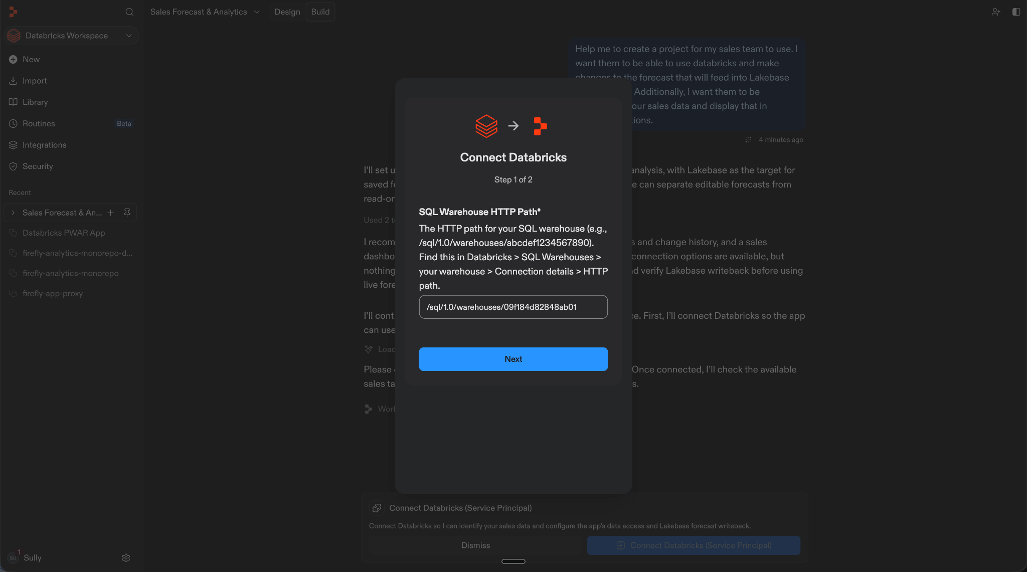Expand the Sales Forecast & An... tree chevron
1027x572 pixels.
13,213
